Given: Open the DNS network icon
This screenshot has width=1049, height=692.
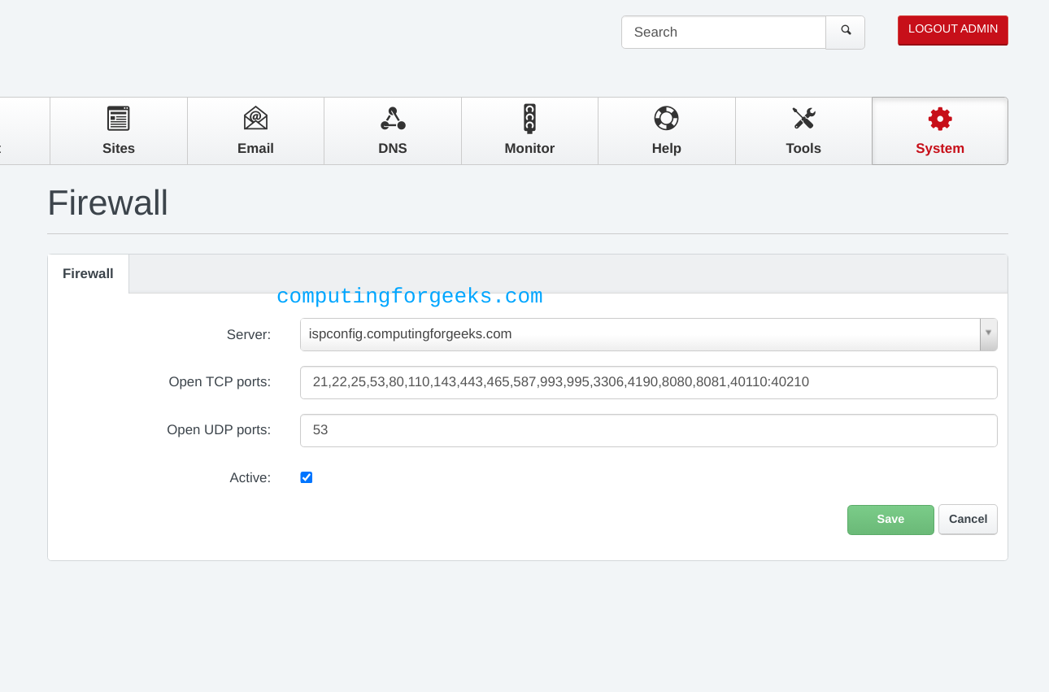Looking at the screenshot, I should coord(393,119).
